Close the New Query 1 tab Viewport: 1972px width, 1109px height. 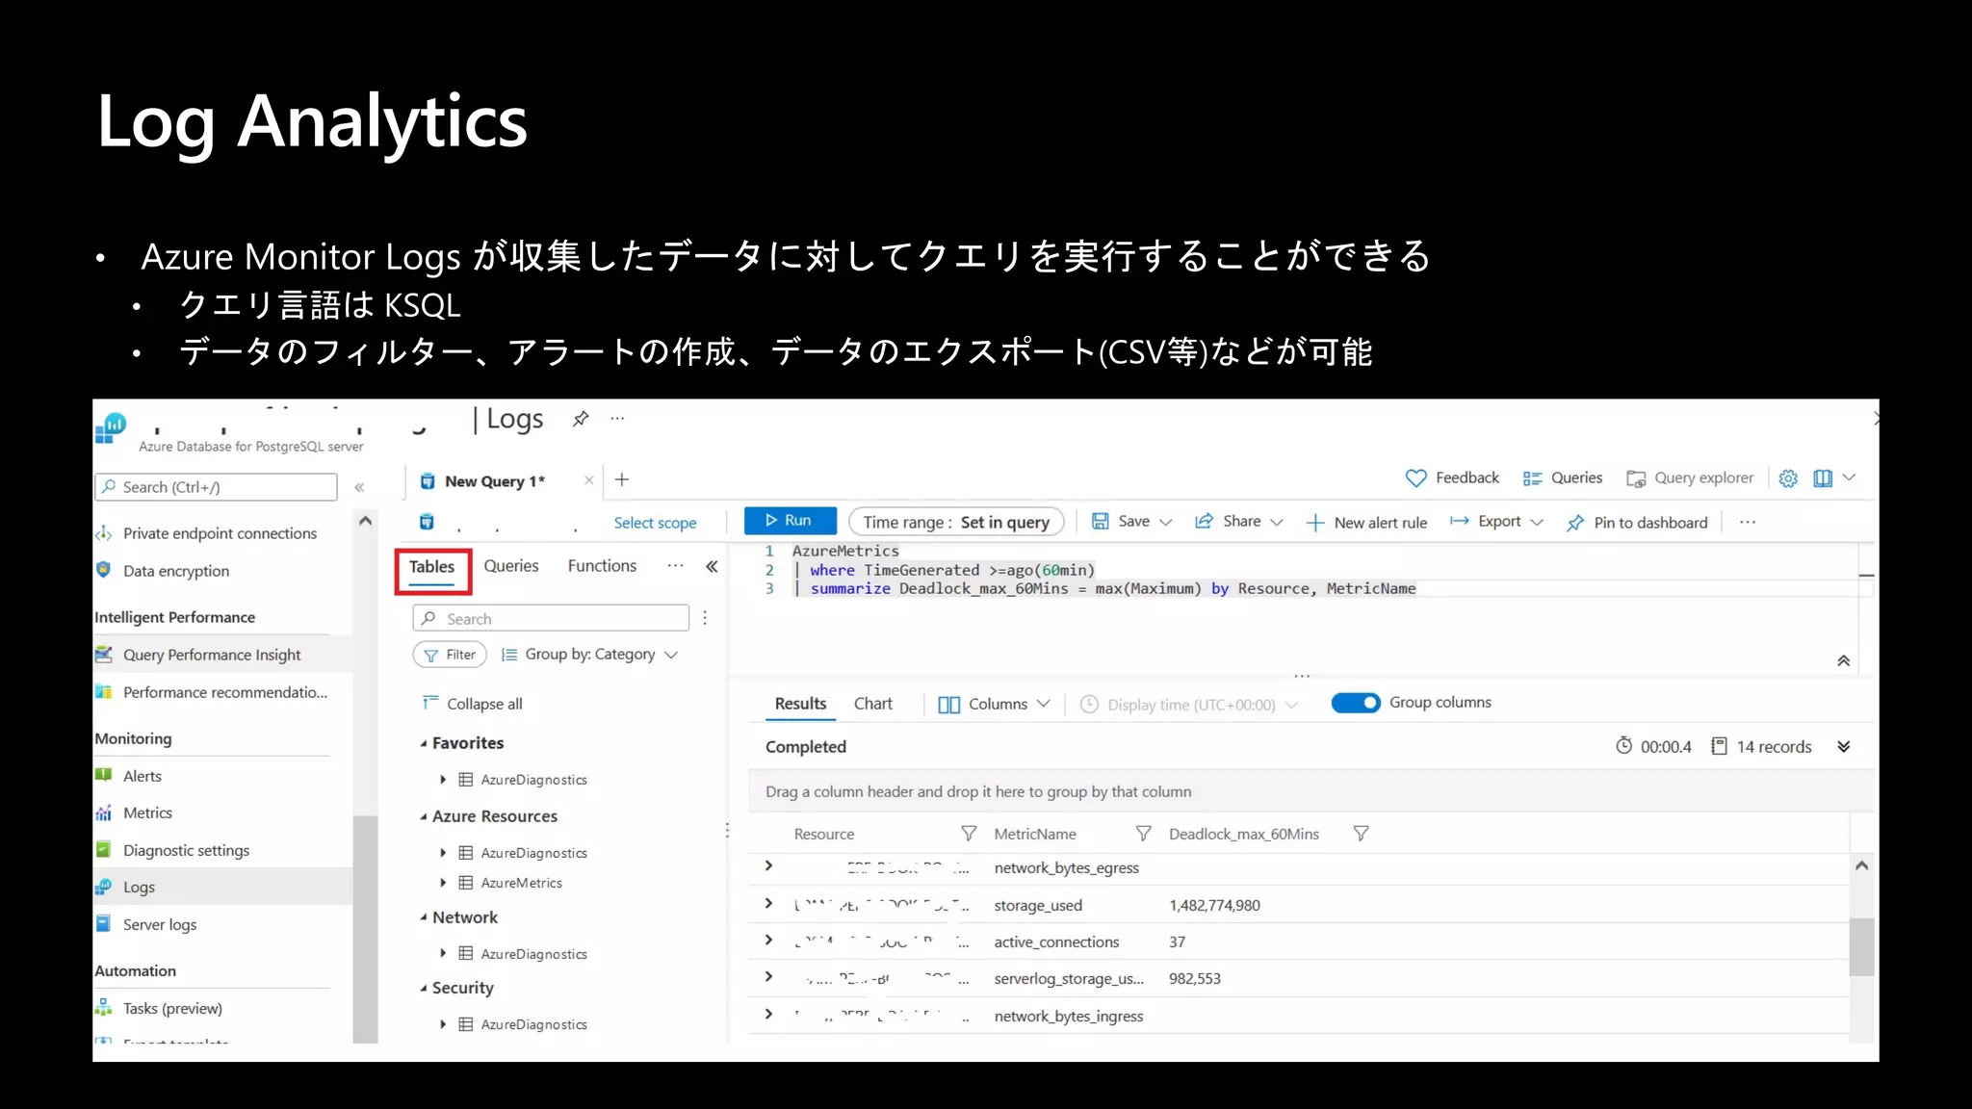pos(588,480)
